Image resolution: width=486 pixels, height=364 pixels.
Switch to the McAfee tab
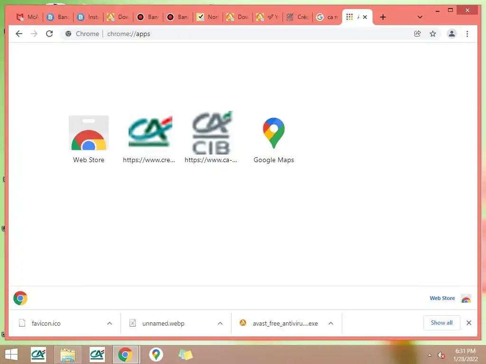pos(28,17)
